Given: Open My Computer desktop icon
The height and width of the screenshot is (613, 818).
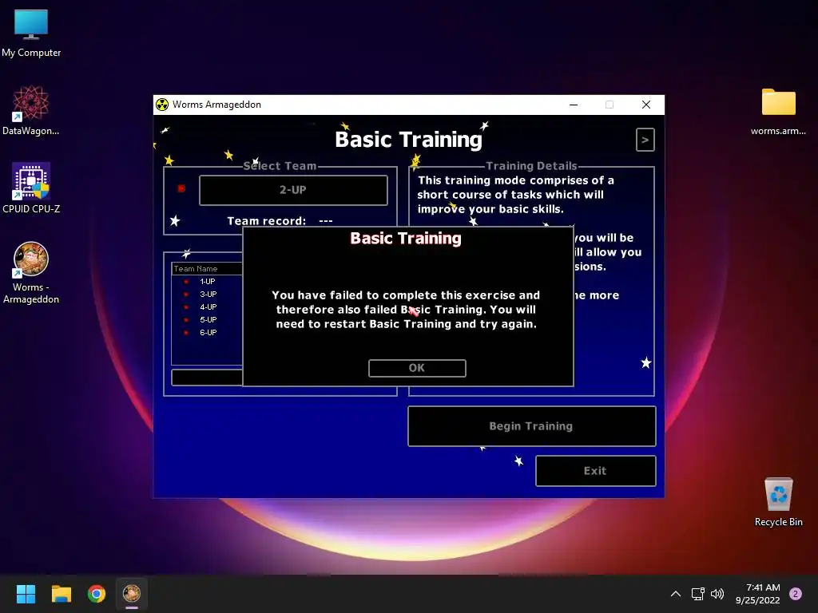Looking at the screenshot, I should pos(31,33).
